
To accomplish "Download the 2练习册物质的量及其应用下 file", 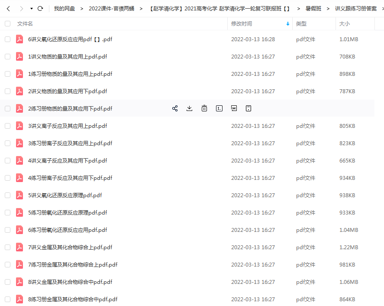I will 189,108.
